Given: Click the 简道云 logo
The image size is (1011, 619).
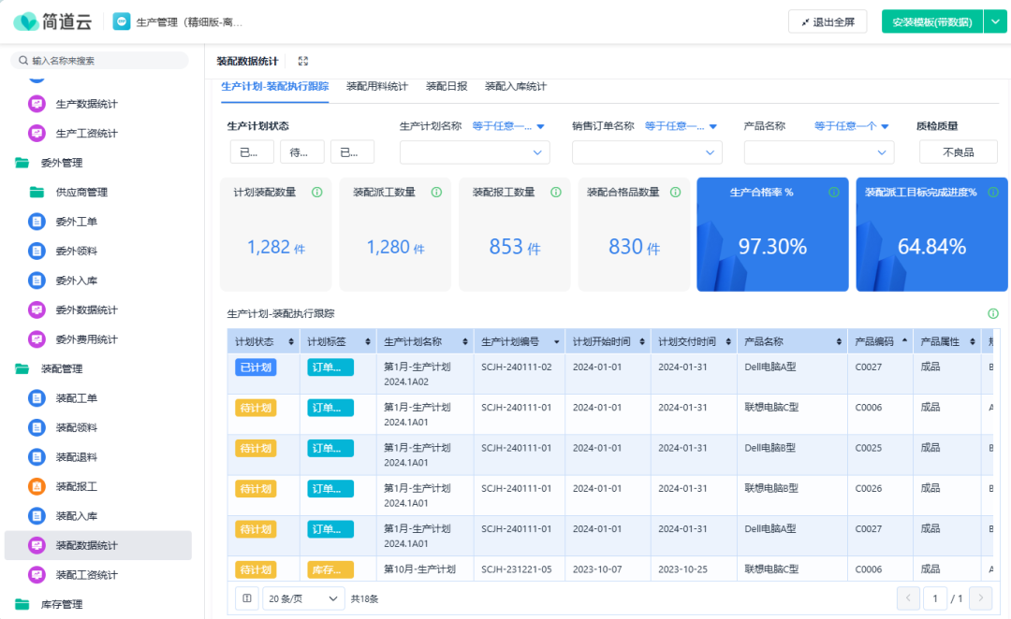Looking at the screenshot, I should [x=51, y=22].
